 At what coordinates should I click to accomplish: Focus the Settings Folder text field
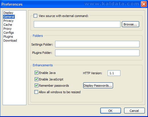[x=97, y=44]
